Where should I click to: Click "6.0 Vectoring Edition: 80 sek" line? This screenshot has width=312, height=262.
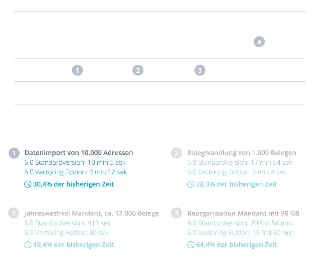pyautogui.click(x=66, y=233)
